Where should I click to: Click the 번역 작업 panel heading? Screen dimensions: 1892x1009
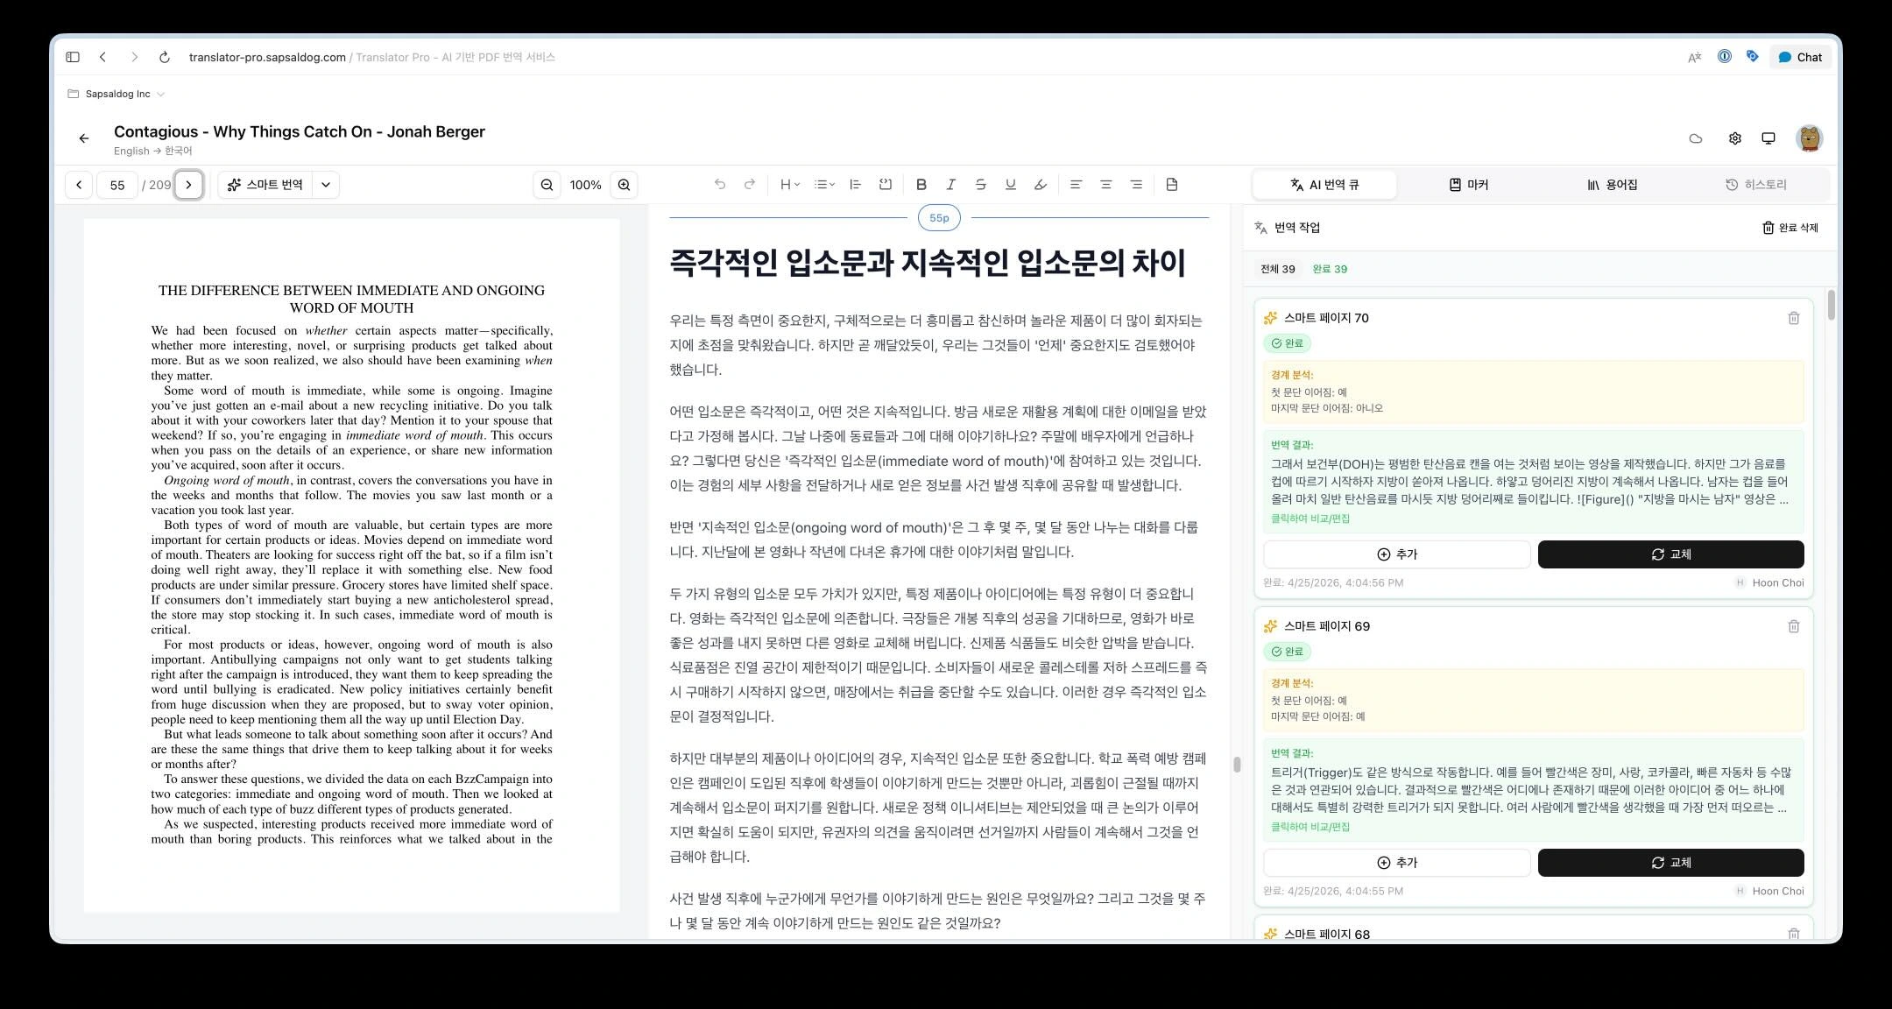click(x=1296, y=228)
